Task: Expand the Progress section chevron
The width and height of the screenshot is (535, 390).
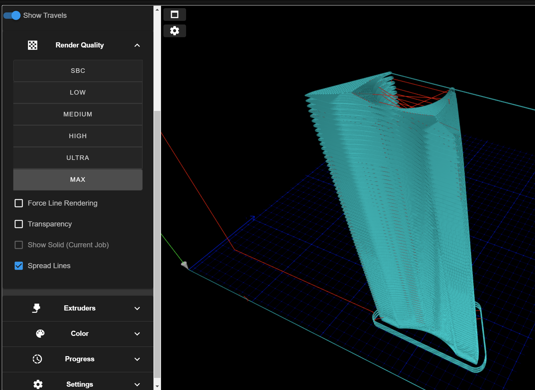Action: coord(137,359)
